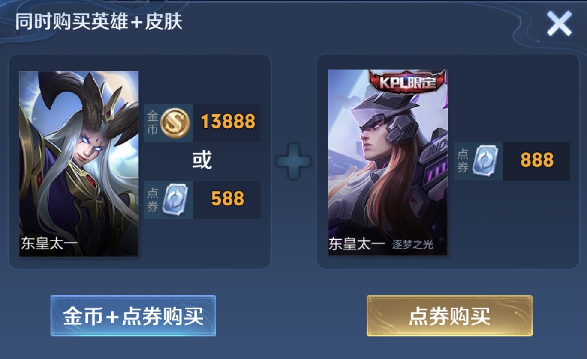Click the 588 voucher price
Screen dimensions: 587x359
click(x=228, y=199)
